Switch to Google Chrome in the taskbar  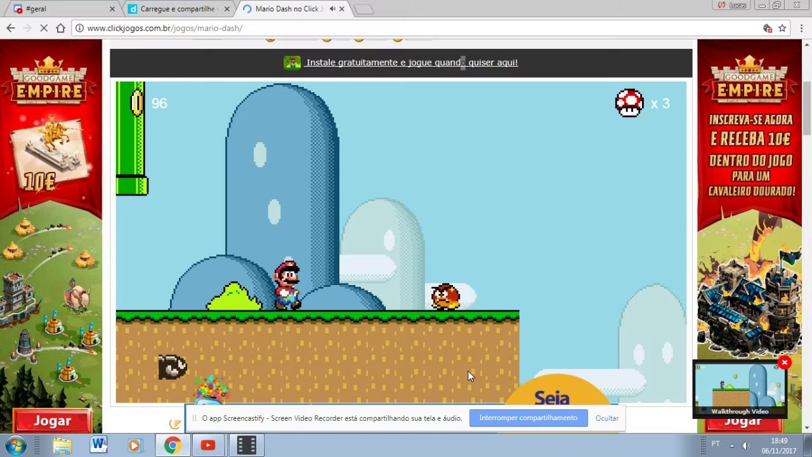click(x=172, y=446)
